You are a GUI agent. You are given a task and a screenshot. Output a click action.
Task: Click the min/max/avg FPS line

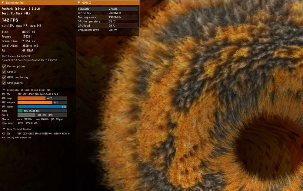click(21, 26)
